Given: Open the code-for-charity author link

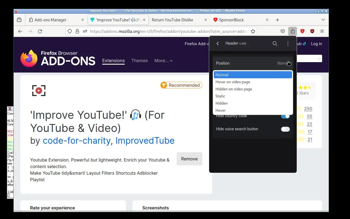Looking at the screenshot, I should coord(77,140).
